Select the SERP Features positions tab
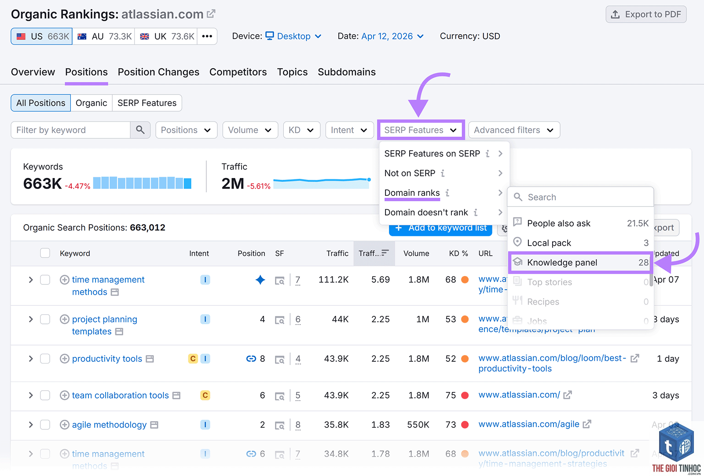 [147, 103]
